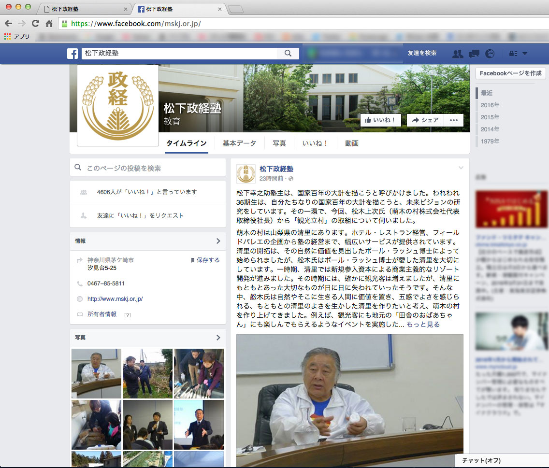Screen dimensions: 549x468
Task: Click the Facebook search box
Action: [179, 53]
